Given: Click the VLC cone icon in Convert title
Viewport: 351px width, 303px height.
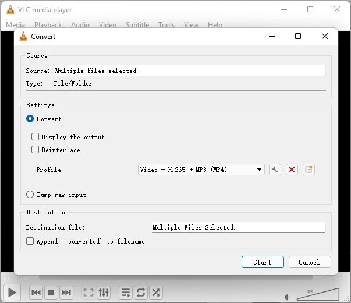Looking at the screenshot, I should (x=23, y=36).
